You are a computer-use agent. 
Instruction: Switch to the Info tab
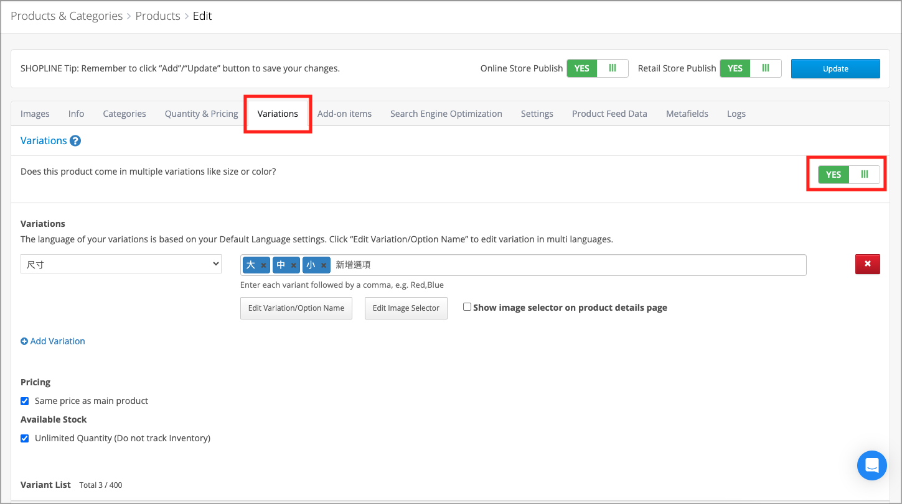point(76,114)
